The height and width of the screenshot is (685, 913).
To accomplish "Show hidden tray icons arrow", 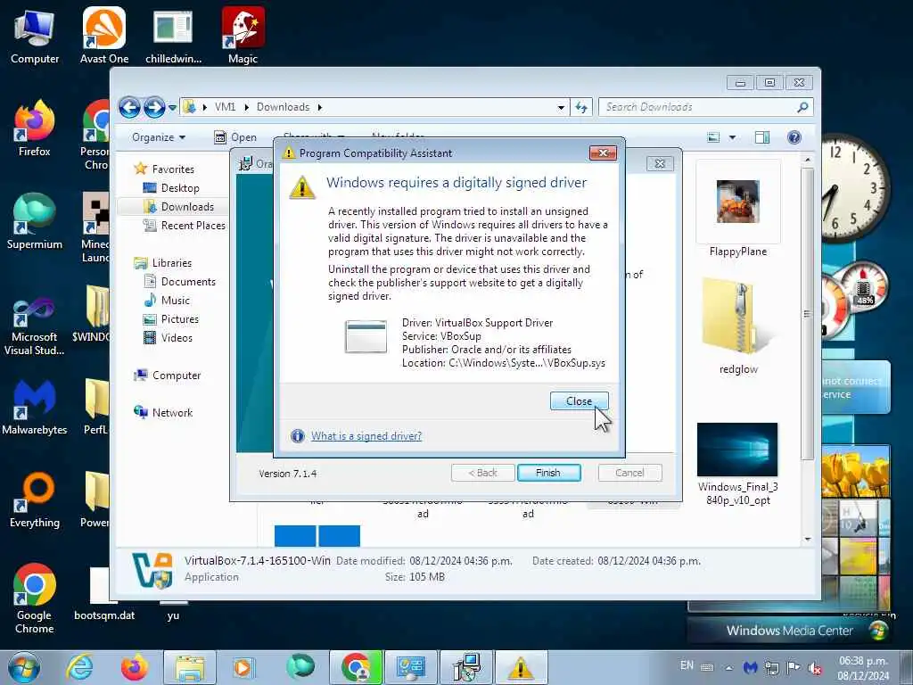I will click(729, 667).
